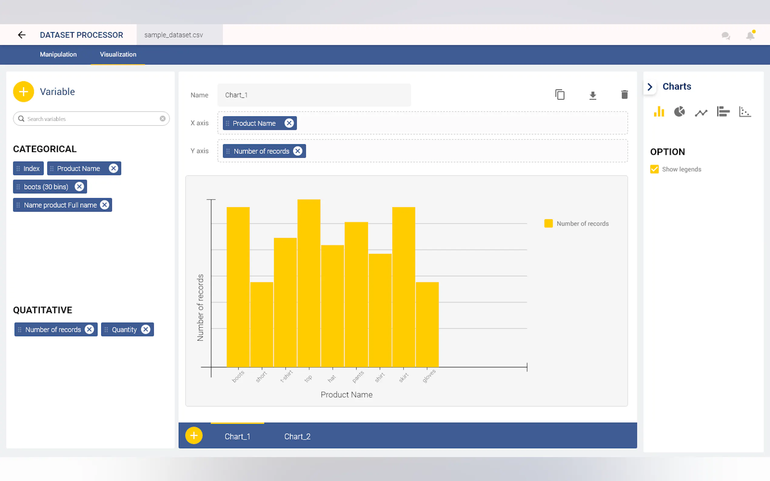Open the chat messages icon
The image size is (770, 481).
click(725, 35)
